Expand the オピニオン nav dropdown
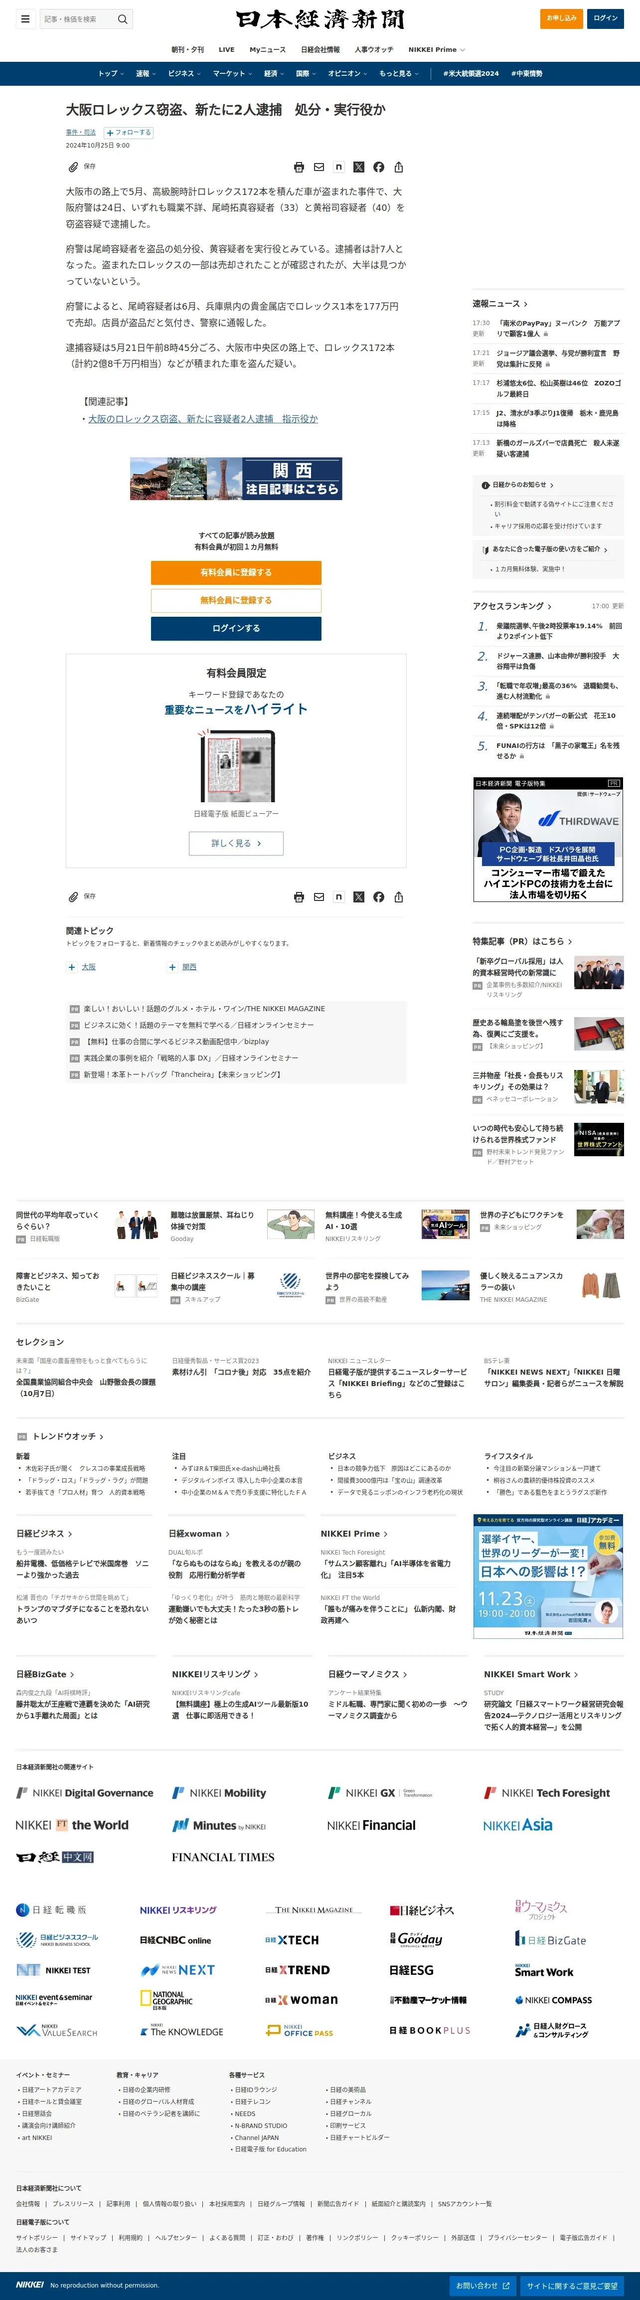640x2300 pixels. (349, 74)
